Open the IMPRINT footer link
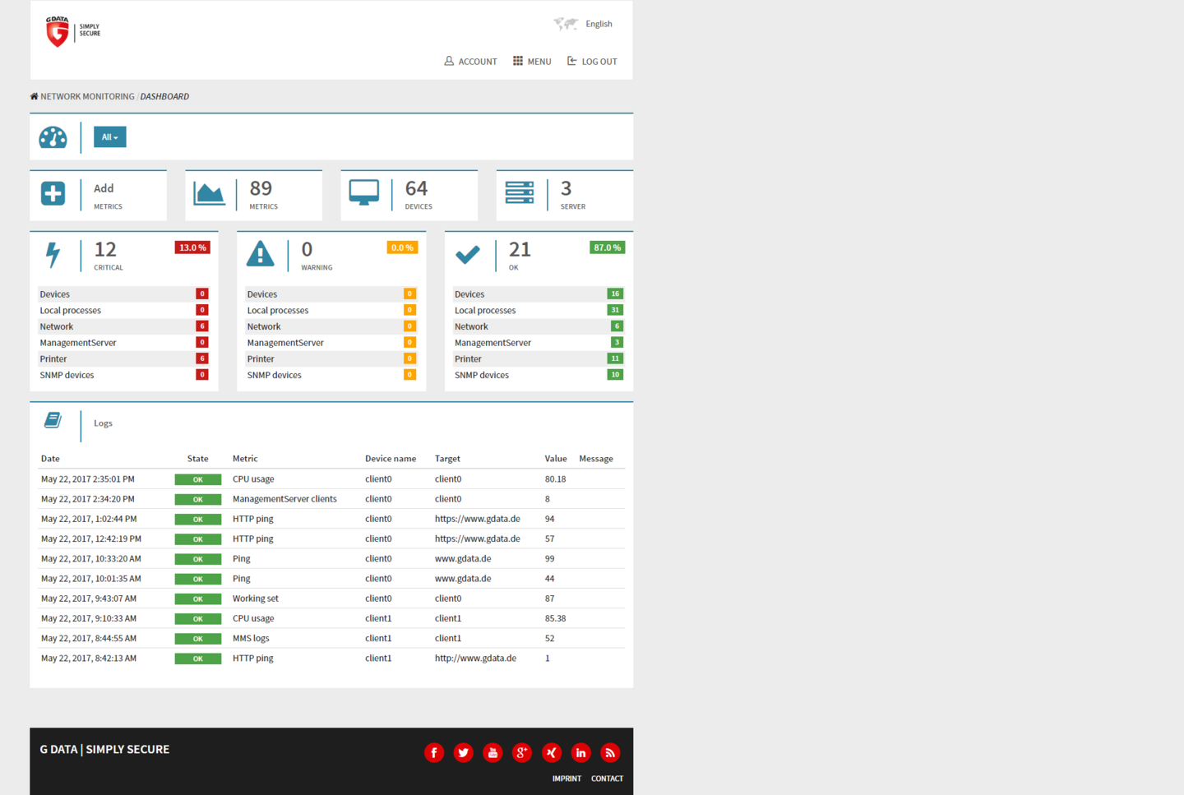This screenshot has width=1184, height=795. tap(567, 779)
